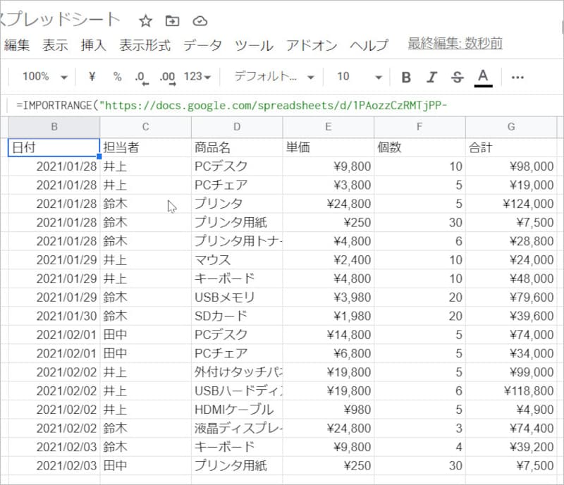Decrease decimal places in the toolbar
The image size is (564, 485).
coord(141,77)
